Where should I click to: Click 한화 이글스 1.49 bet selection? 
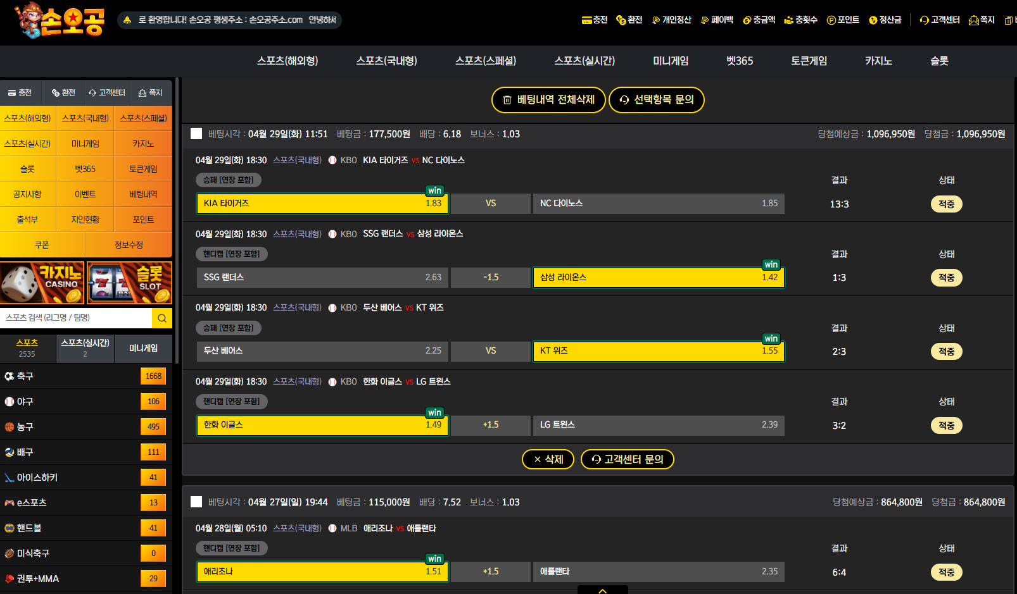322,425
